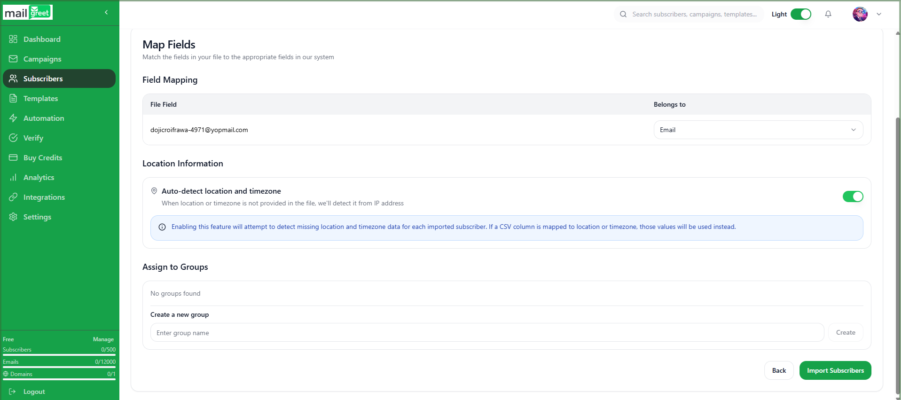Click Import Subscribers button
901x400 pixels.
835,370
